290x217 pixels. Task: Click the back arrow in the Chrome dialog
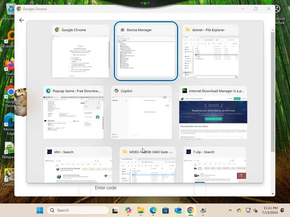tap(22, 20)
